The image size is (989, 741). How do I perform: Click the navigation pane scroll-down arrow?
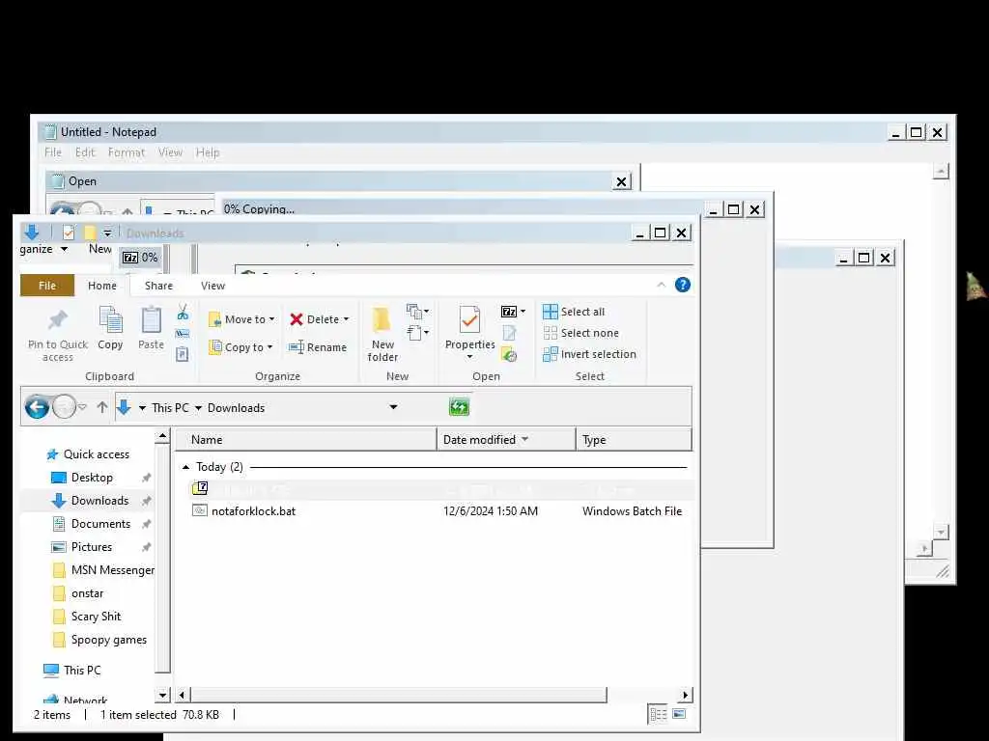pyautogui.click(x=162, y=695)
